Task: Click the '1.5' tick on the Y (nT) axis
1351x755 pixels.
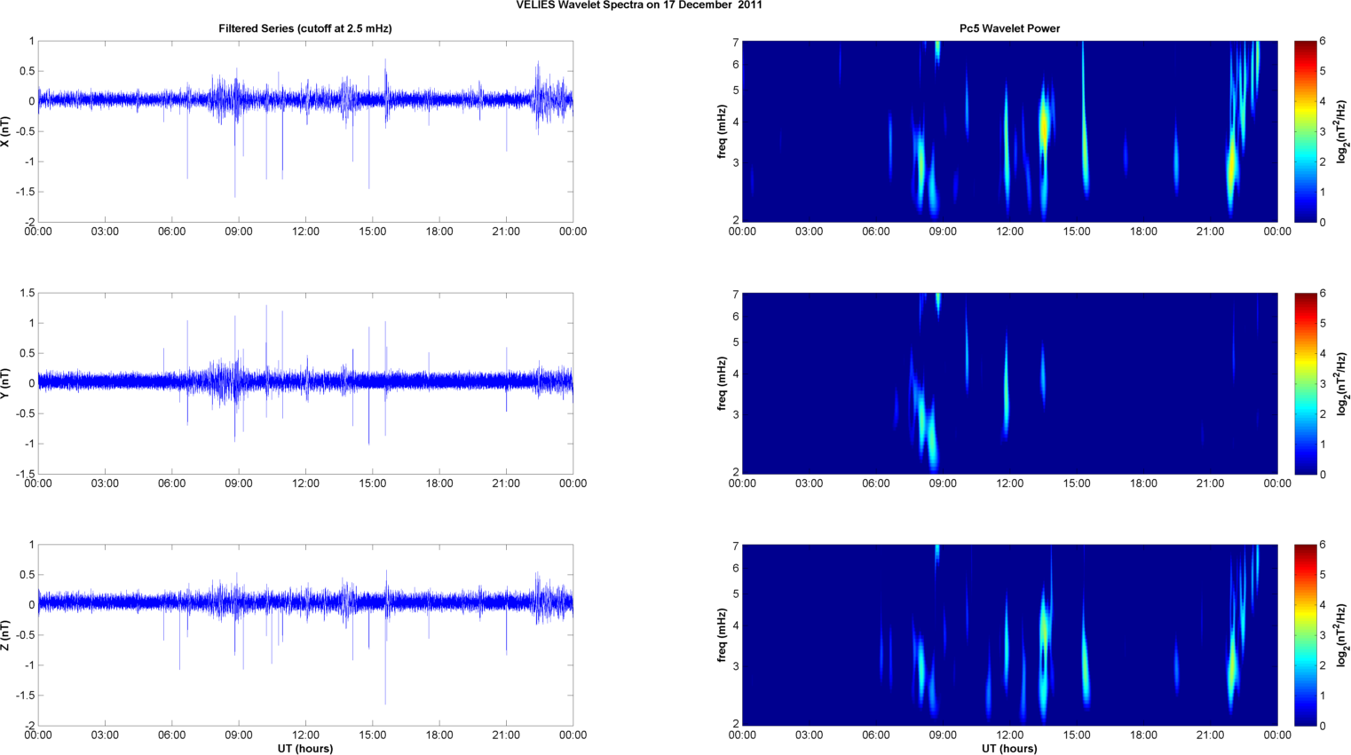Action: point(28,293)
